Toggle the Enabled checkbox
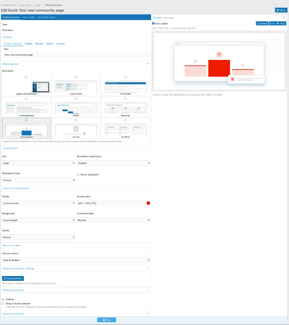The width and height of the screenshot is (289, 325). pyautogui.click(x=3, y=299)
